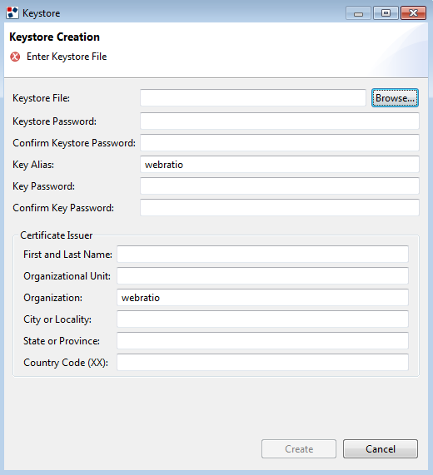
Task: Focus the Organization field containing webratio
Action: click(263, 298)
